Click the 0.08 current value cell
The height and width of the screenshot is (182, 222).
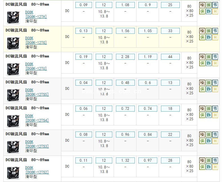(84, 135)
